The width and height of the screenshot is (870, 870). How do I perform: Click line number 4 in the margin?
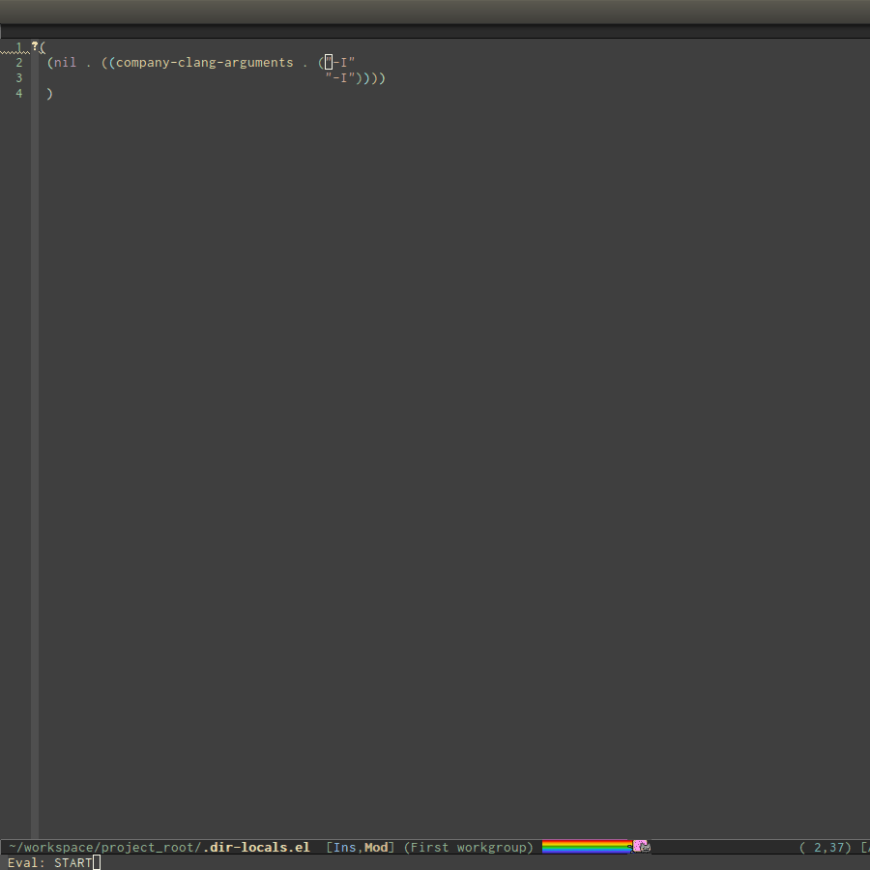point(19,94)
